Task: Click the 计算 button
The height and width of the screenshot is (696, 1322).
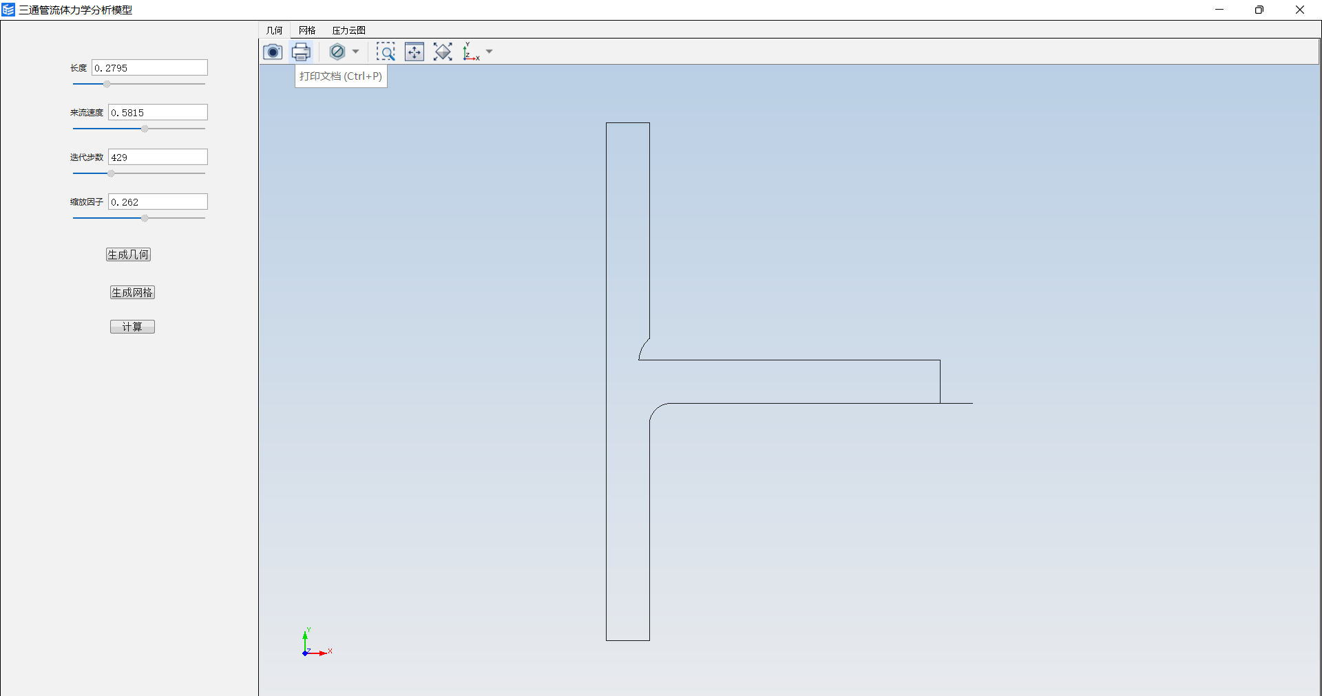Action: (x=132, y=327)
